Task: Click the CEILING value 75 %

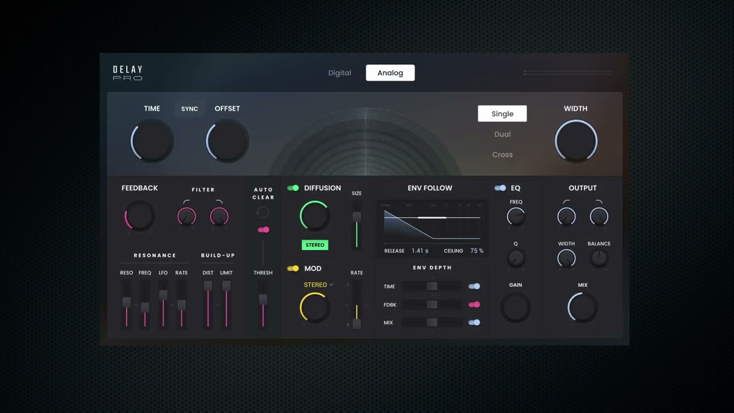Action: click(x=477, y=251)
